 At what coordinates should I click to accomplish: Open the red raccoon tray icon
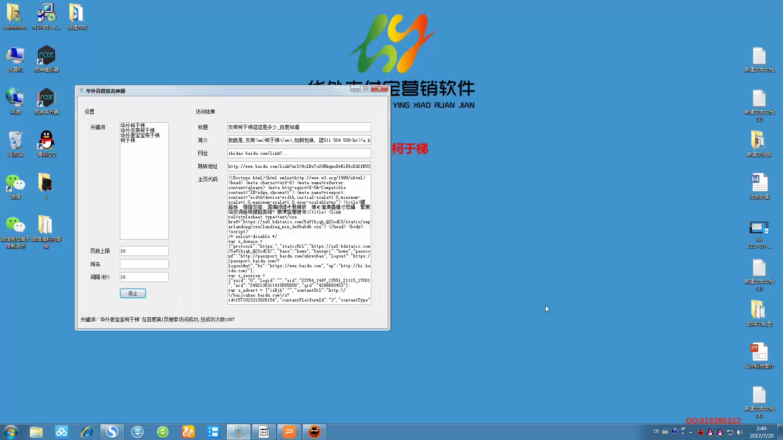coord(701,432)
